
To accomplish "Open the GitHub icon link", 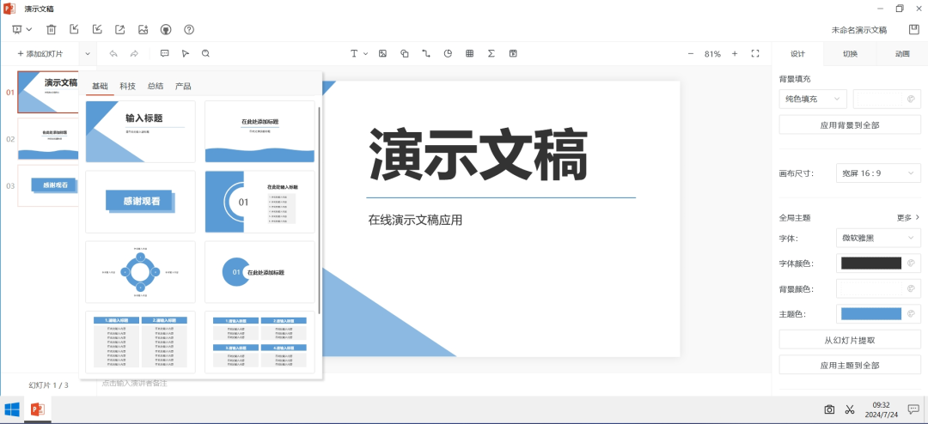I will [166, 30].
